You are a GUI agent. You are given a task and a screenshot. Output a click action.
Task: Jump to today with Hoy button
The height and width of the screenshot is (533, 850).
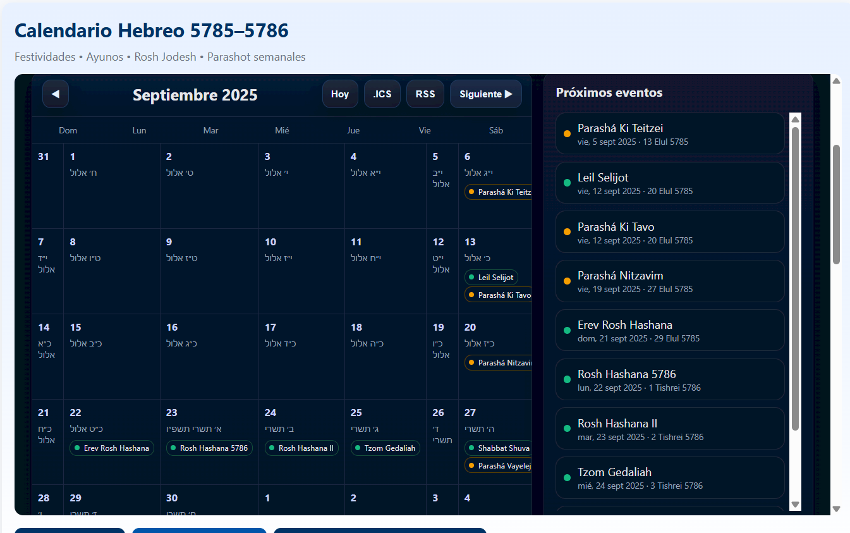(340, 94)
